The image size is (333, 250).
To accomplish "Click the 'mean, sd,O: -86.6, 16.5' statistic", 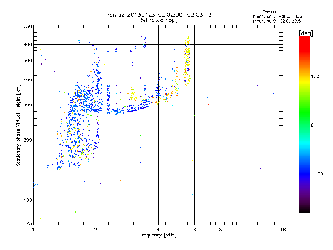I will coord(278,16).
